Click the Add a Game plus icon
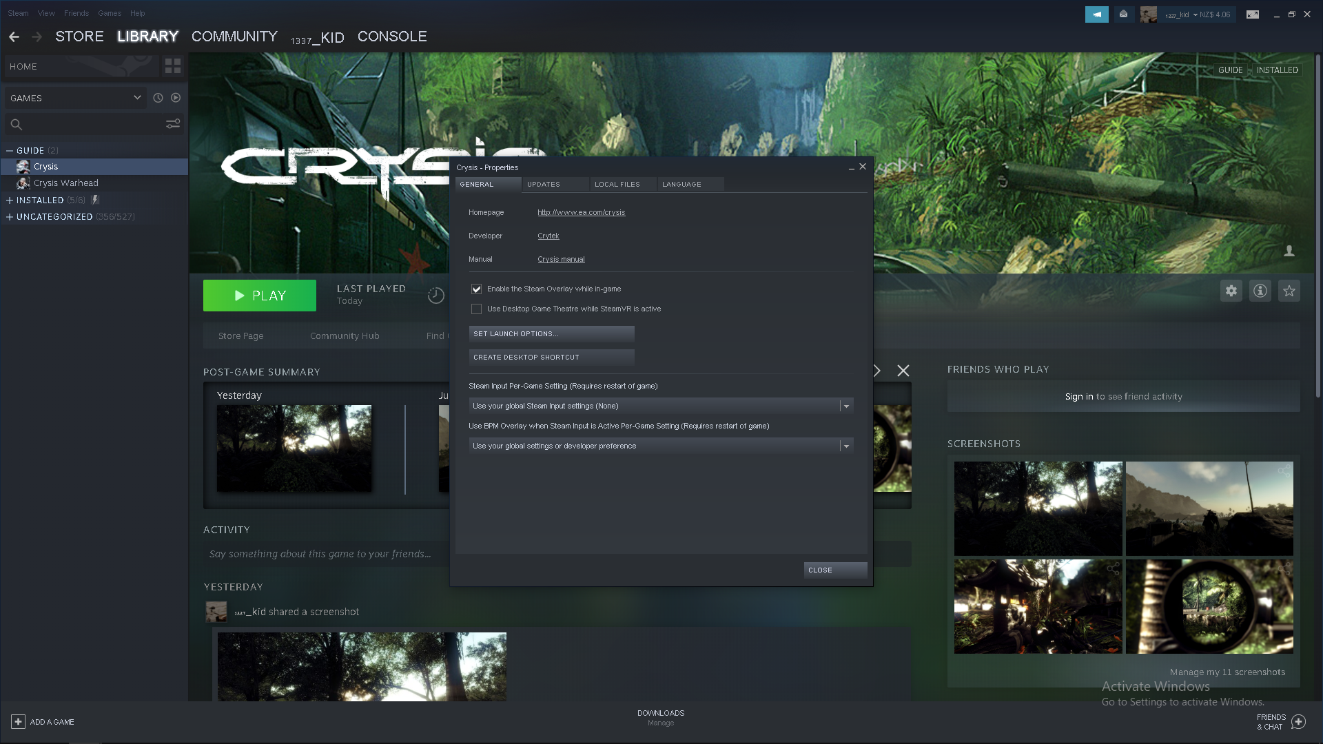1323x744 pixels. [x=19, y=721]
